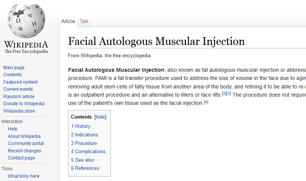Screen dimensions: 306x181
Task: Open Current events link
Action: pos(18,89)
